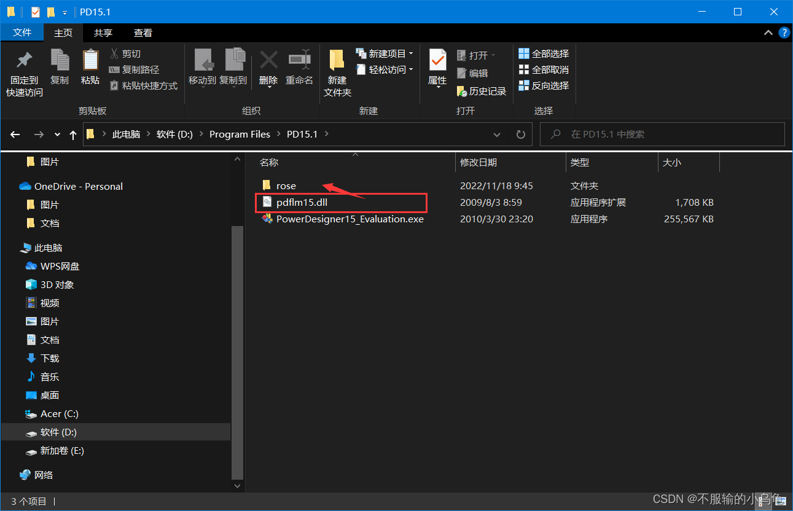Select 桌面 in the sidebar
Image resolution: width=793 pixels, height=511 pixels.
tap(42, 395)
